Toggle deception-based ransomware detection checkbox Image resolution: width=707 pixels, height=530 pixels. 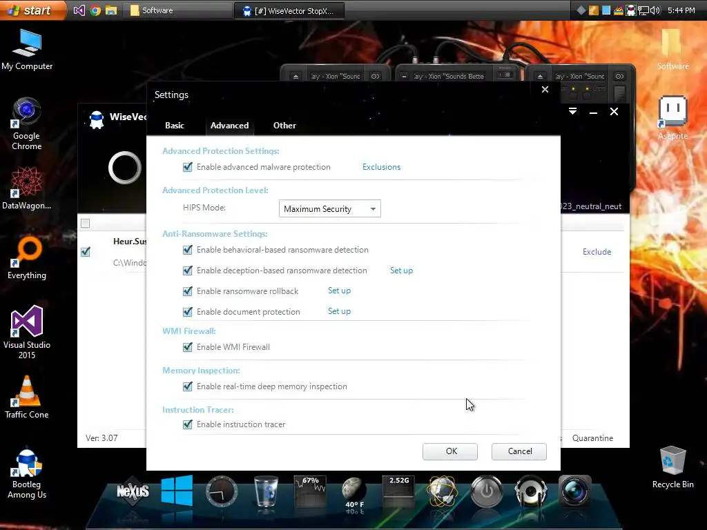(x=188, y=271)
